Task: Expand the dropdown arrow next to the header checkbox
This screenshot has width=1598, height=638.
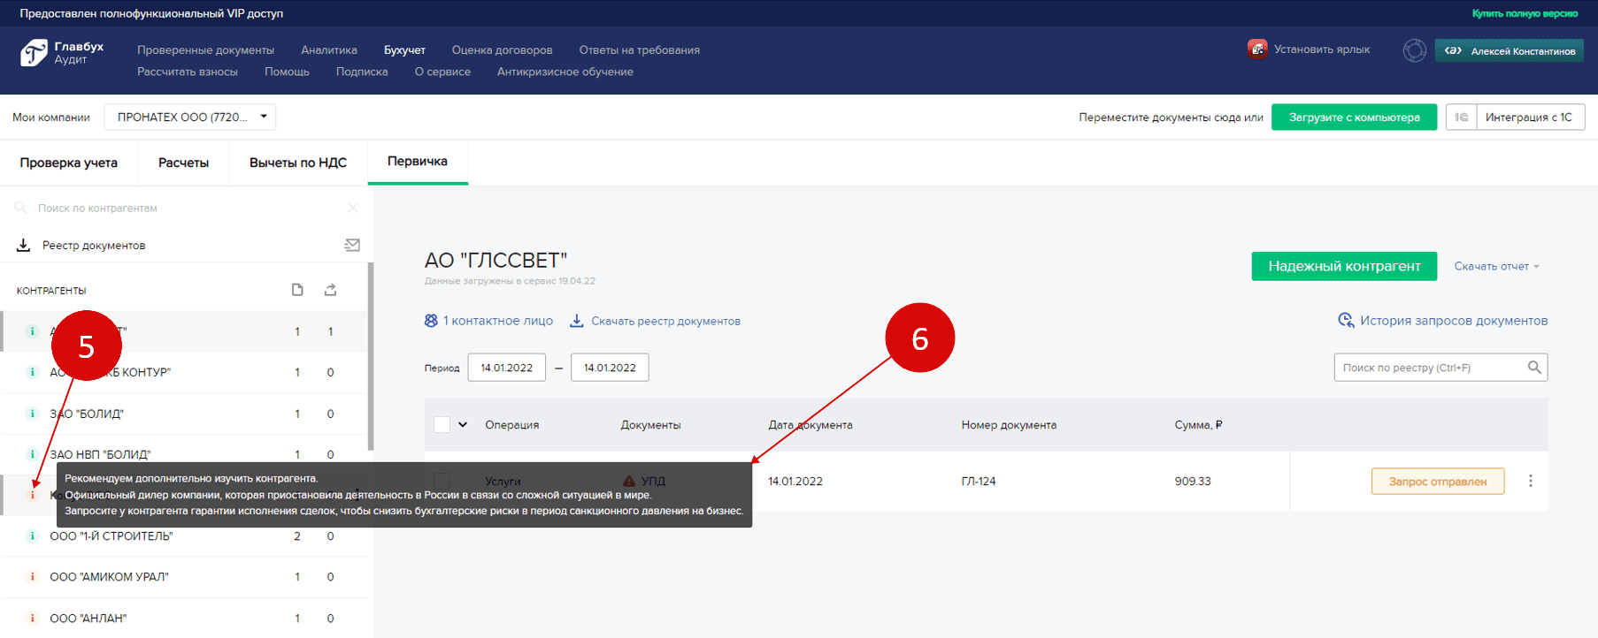Action: (463, 424)
